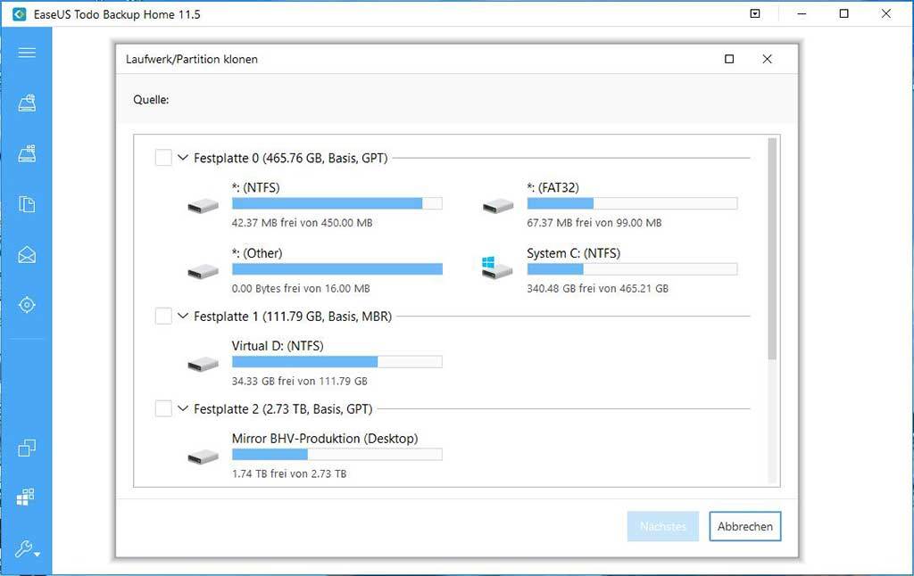Check the Festplatte 0 checkbox
The image size is (914, 576).
[x=163, y=158]
